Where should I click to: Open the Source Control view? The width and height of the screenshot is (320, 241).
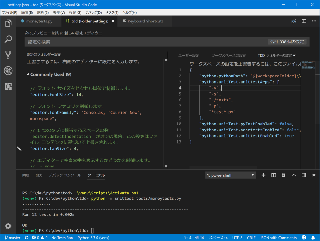[x=8, y=55]
